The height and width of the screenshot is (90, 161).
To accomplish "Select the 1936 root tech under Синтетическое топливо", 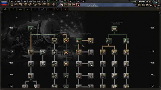I will (114, 29).
